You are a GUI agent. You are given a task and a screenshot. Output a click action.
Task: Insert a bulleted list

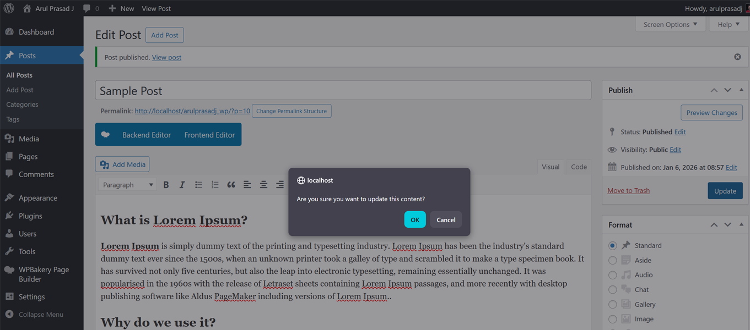(198, 185)
